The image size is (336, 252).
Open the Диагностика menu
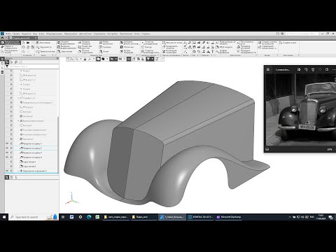click(85, 34)
